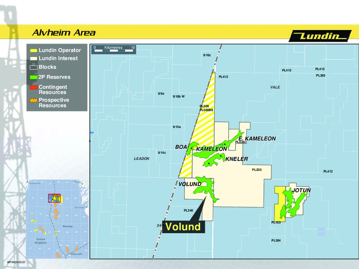The image size is (359, 269).
Task: Click the Kilometres scale bar
Action: tap(114, 49)
